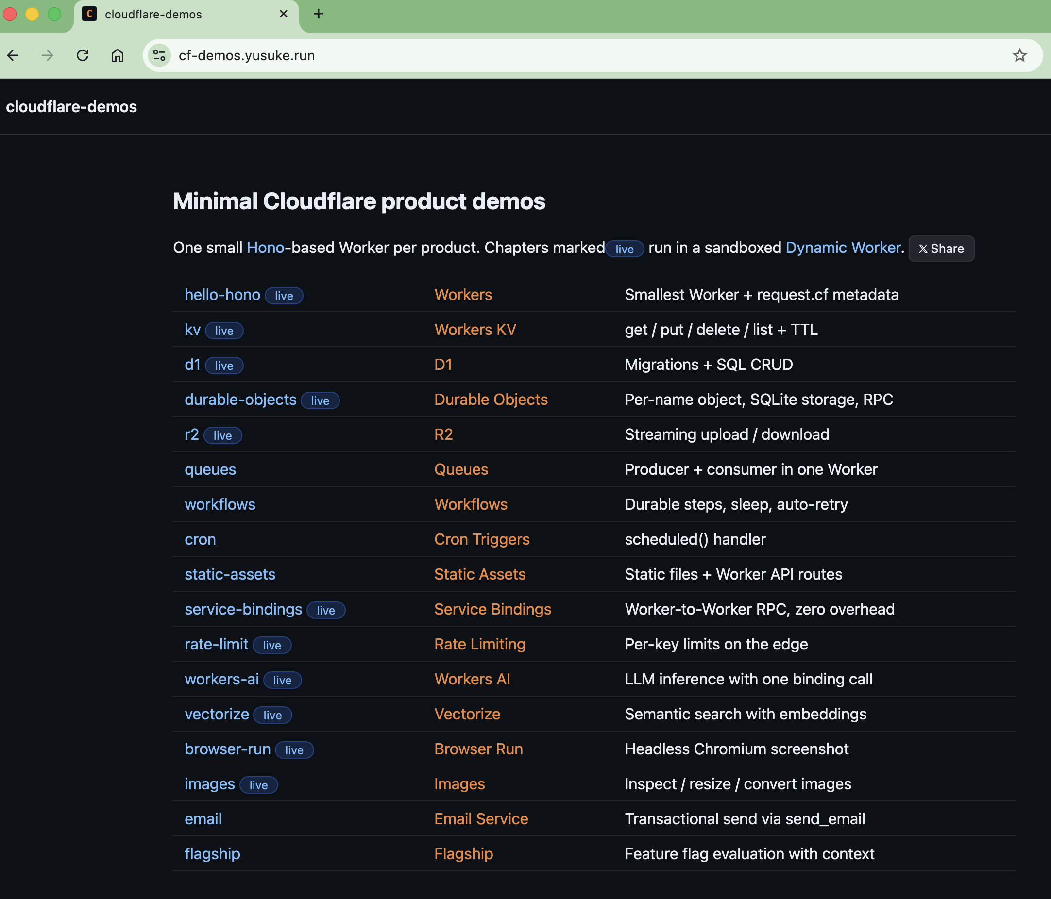Open the orange Workers KV product link
The image size is (1051, 899).
point(475,330)
